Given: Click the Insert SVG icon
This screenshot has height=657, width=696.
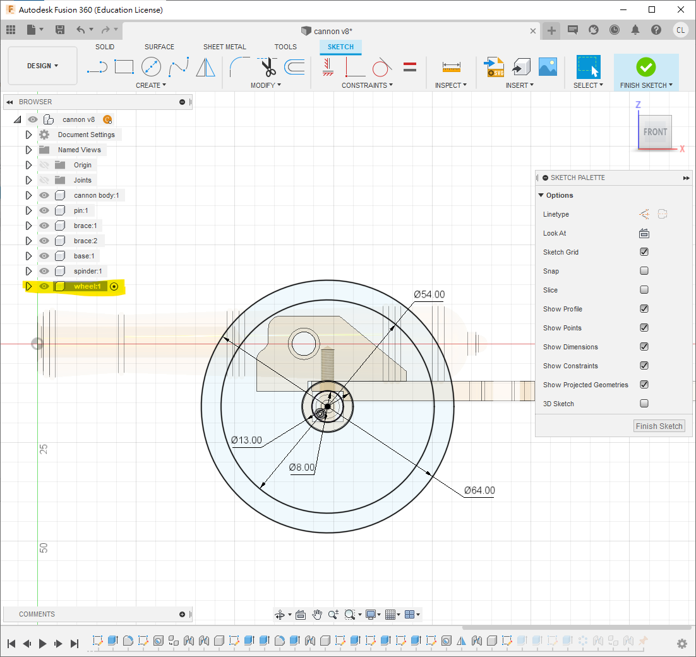Looking at the screenshot, I should pos(493,66).
